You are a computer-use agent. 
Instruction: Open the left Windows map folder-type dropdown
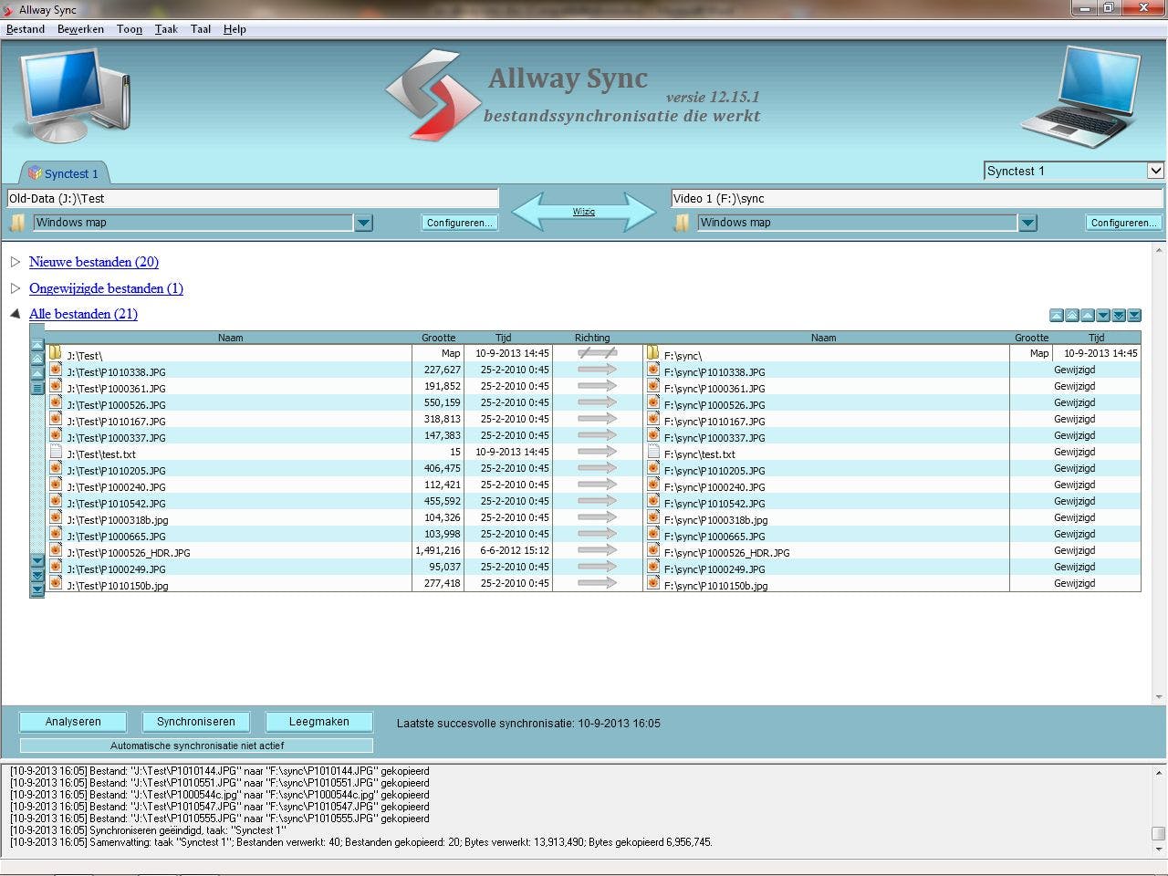point(363,223)
